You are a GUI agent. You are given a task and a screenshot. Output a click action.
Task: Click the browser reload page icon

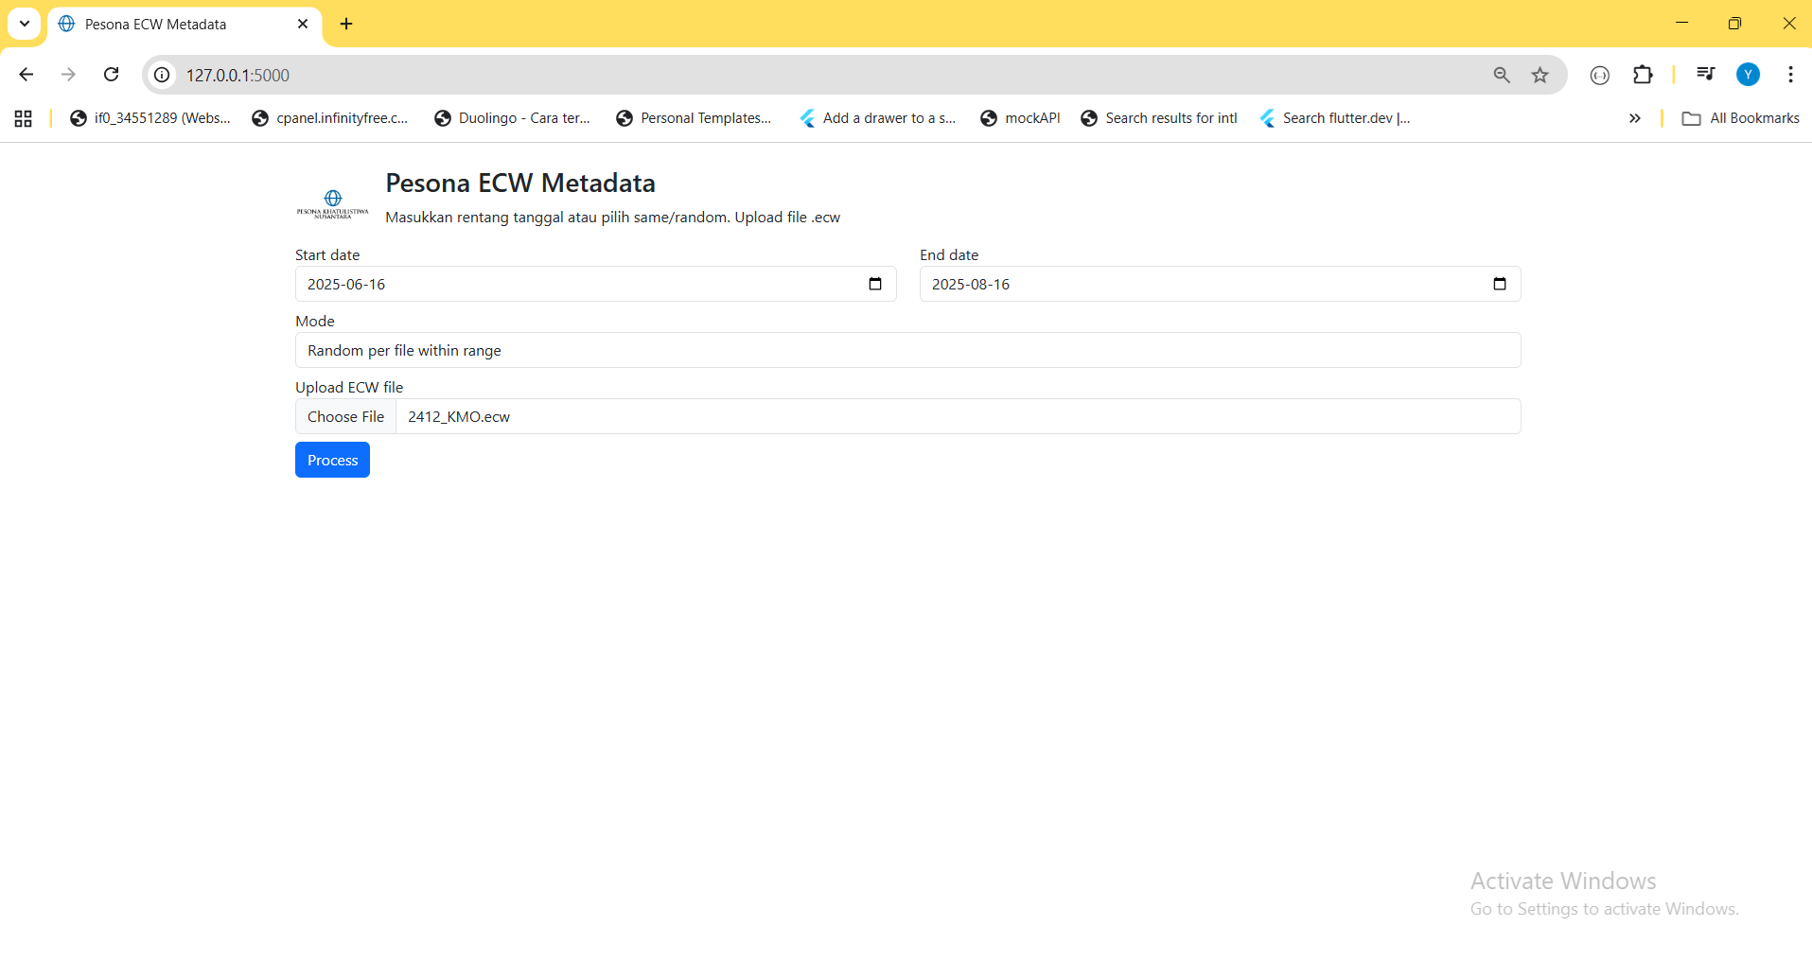tap(112, 75)
